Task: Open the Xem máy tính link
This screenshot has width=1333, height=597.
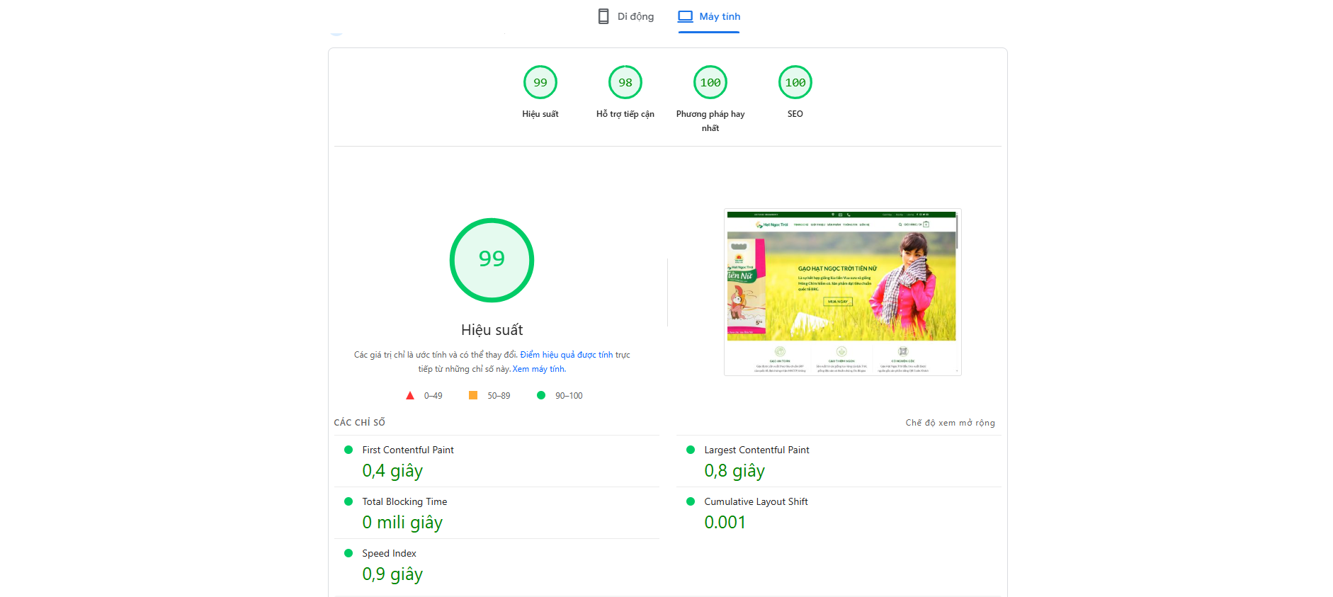Action: click(538, 369)
